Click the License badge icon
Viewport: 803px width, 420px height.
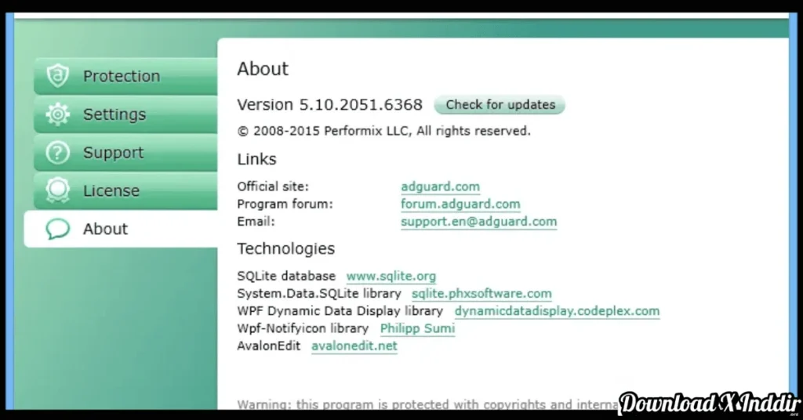click(x=57, y=190)
